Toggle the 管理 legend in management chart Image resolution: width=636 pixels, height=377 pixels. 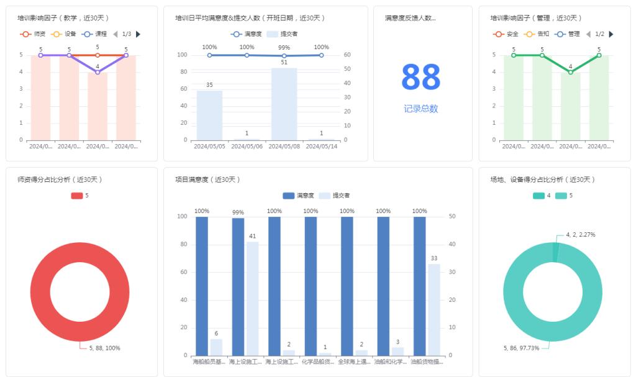click(x=567, y=34)
